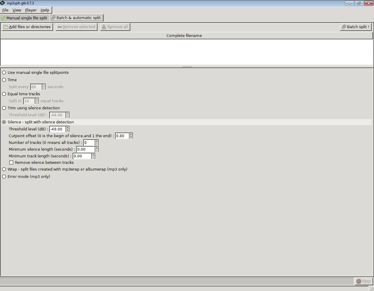Select Error mode (mp3 only) radio

26,176
